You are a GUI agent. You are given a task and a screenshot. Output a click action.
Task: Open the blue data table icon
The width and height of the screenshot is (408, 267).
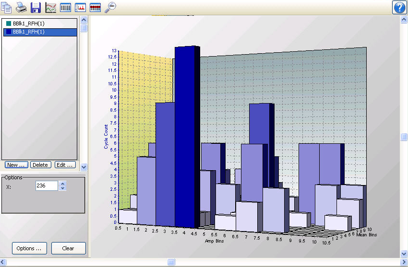pyautogui.click(x=65, y=7)
